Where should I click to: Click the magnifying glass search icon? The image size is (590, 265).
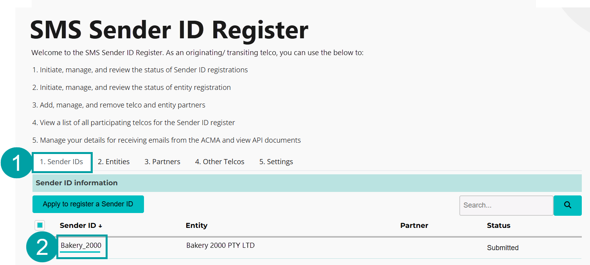point(567,205)
